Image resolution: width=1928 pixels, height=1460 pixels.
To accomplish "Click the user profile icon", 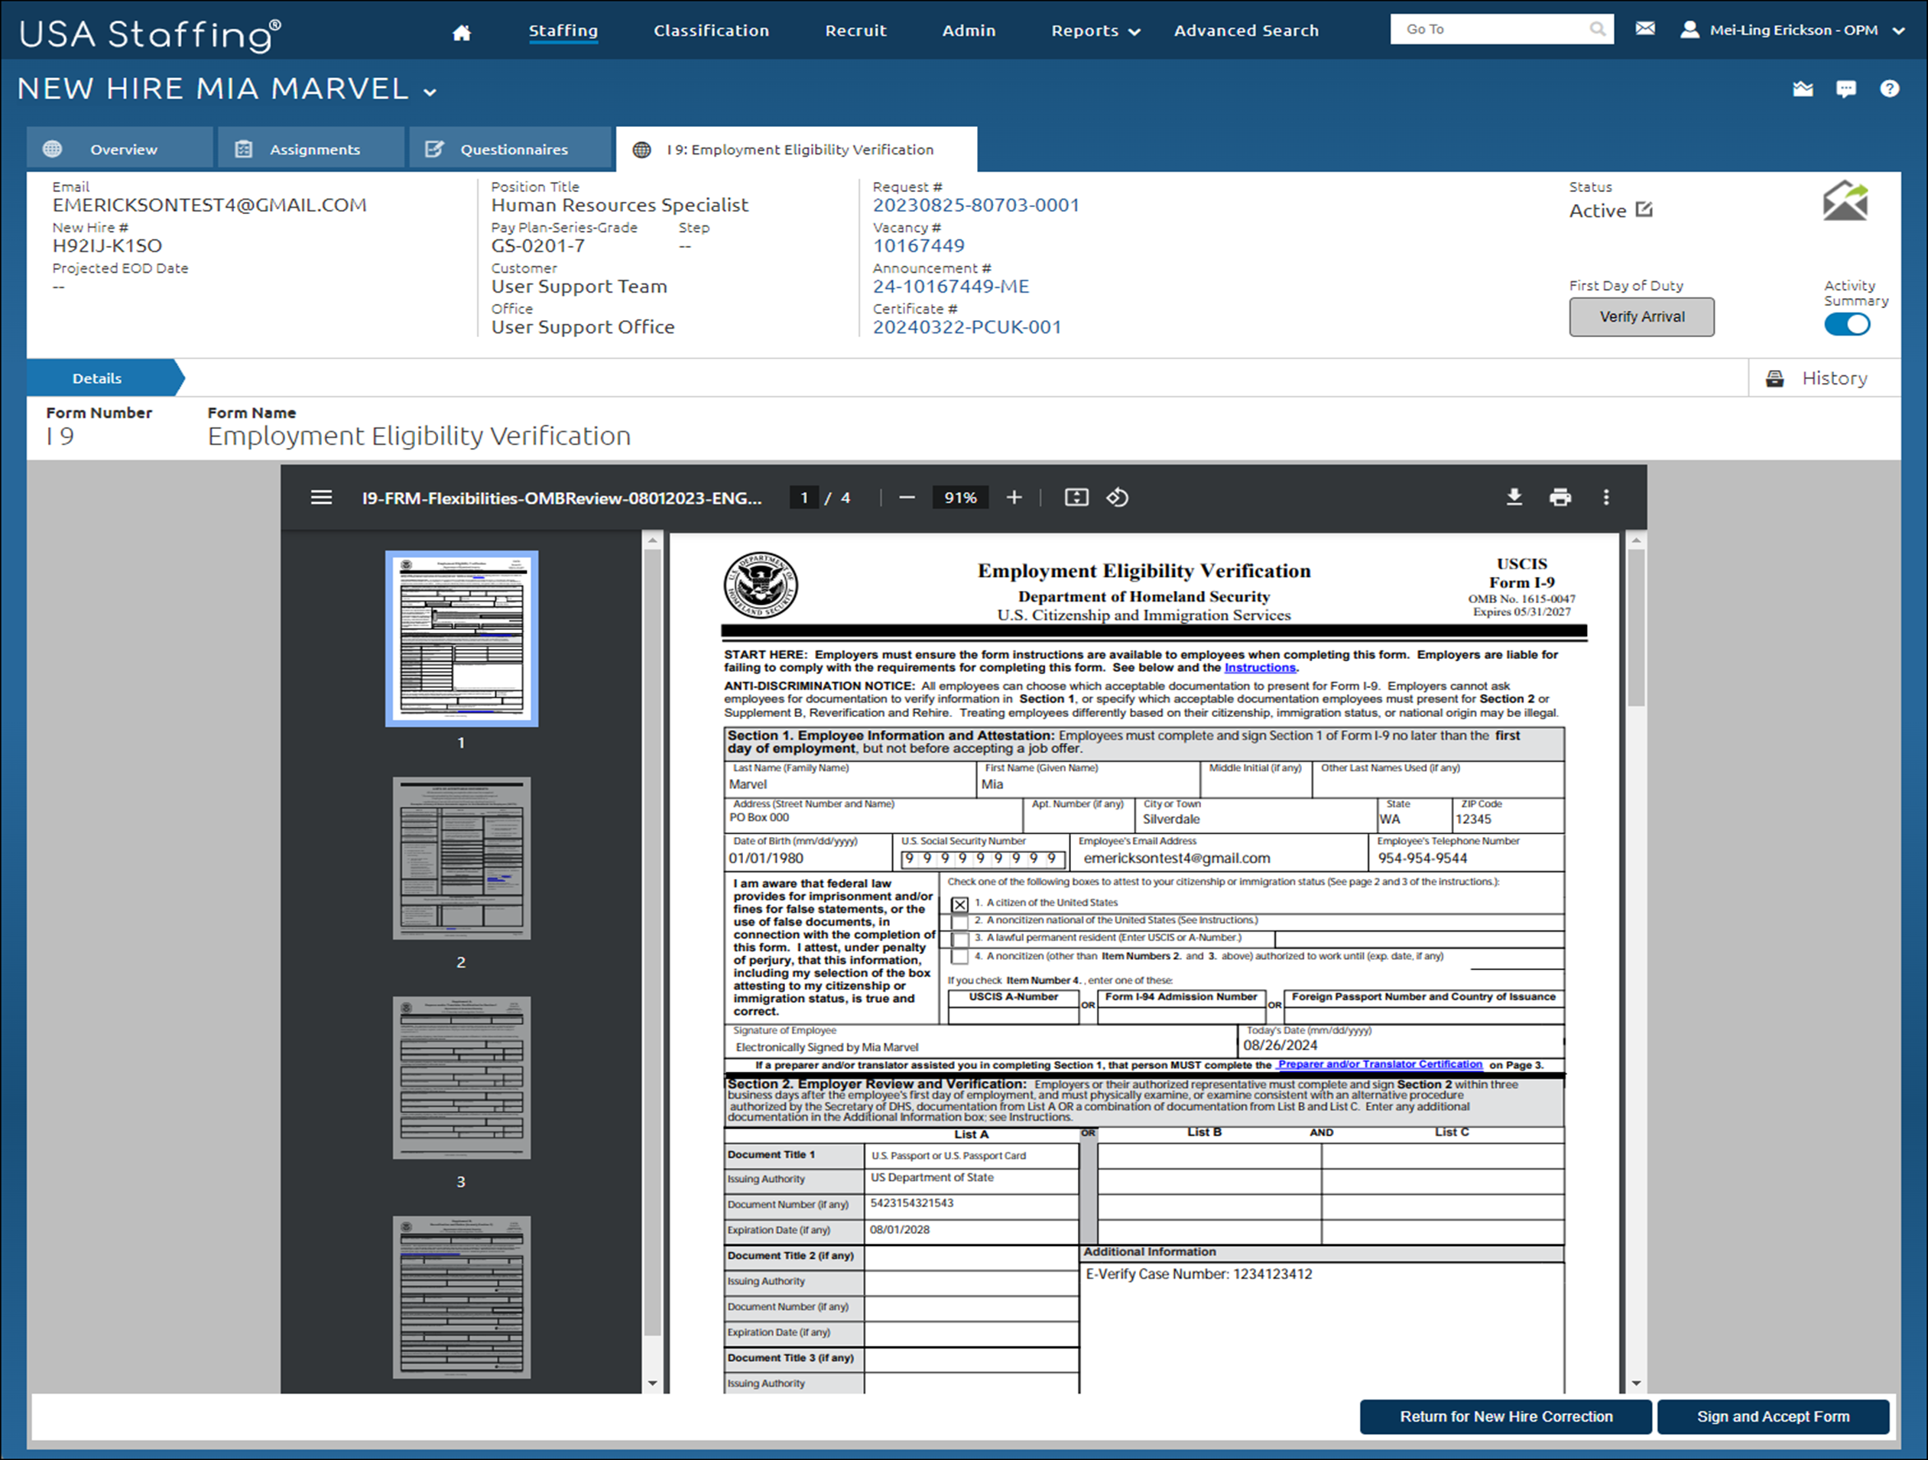I will click(1689, 30).
